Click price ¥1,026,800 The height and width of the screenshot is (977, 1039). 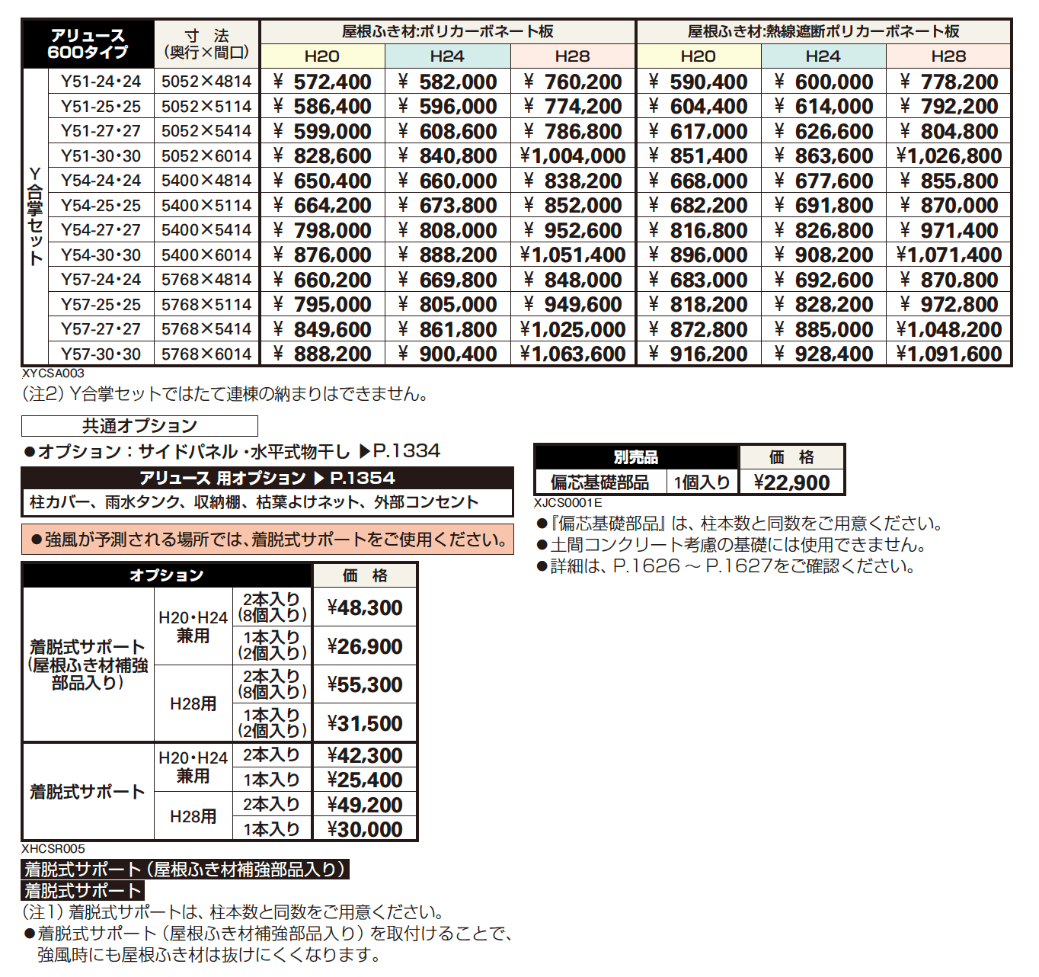[949, 156]
